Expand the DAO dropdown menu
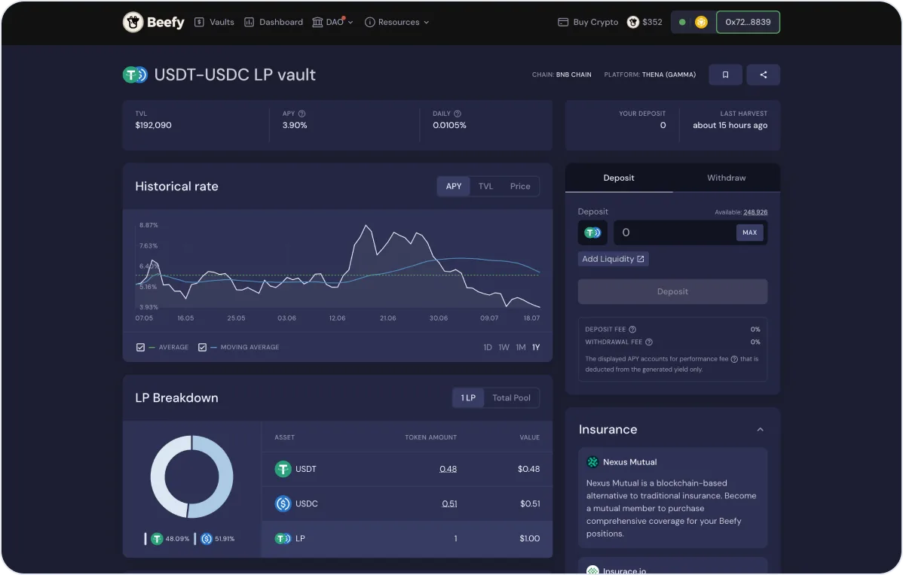This screenshot has height=575, width=903. coord(333,23)
